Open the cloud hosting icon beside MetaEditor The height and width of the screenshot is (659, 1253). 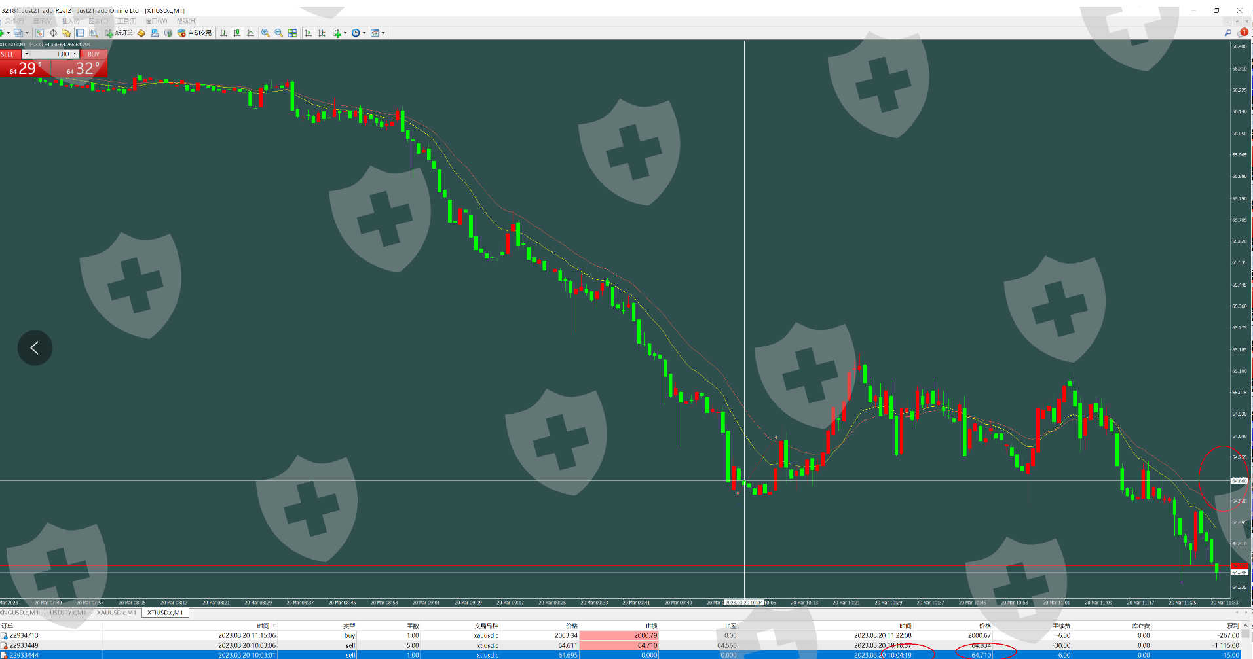[x=155, y=33]
